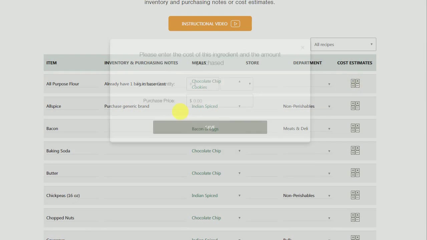
Task: Click the notes field for Baking Soda
Action: 145,151
